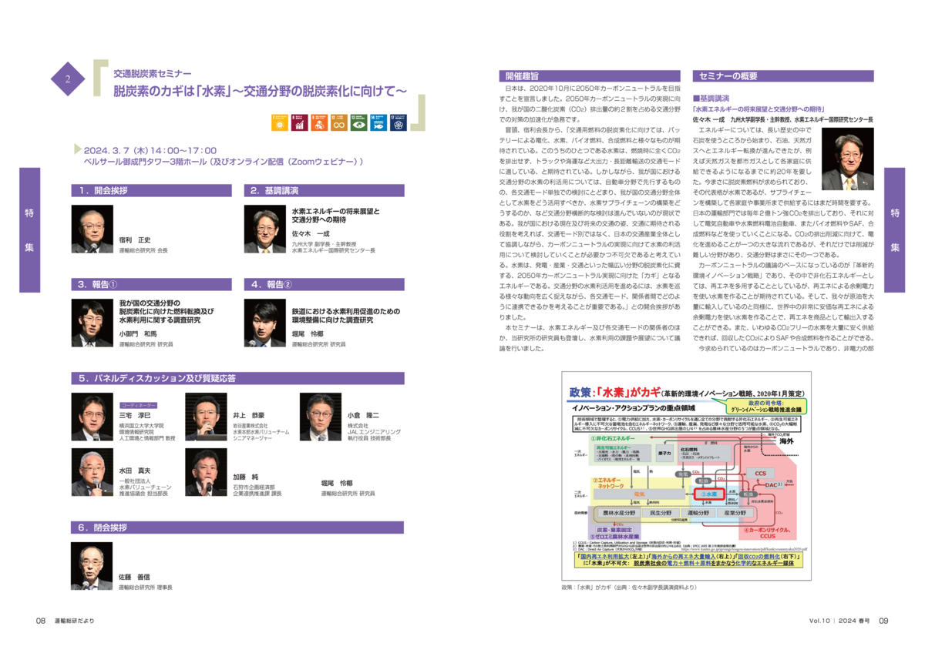Click the SDG 17 flower ring icon

pyautogui.click(x=398, y=122)
